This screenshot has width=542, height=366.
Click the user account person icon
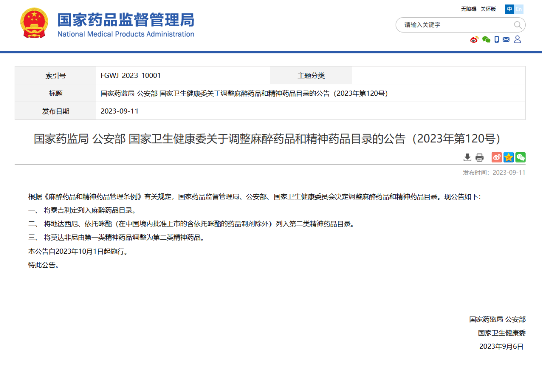(x=517, y=39)
